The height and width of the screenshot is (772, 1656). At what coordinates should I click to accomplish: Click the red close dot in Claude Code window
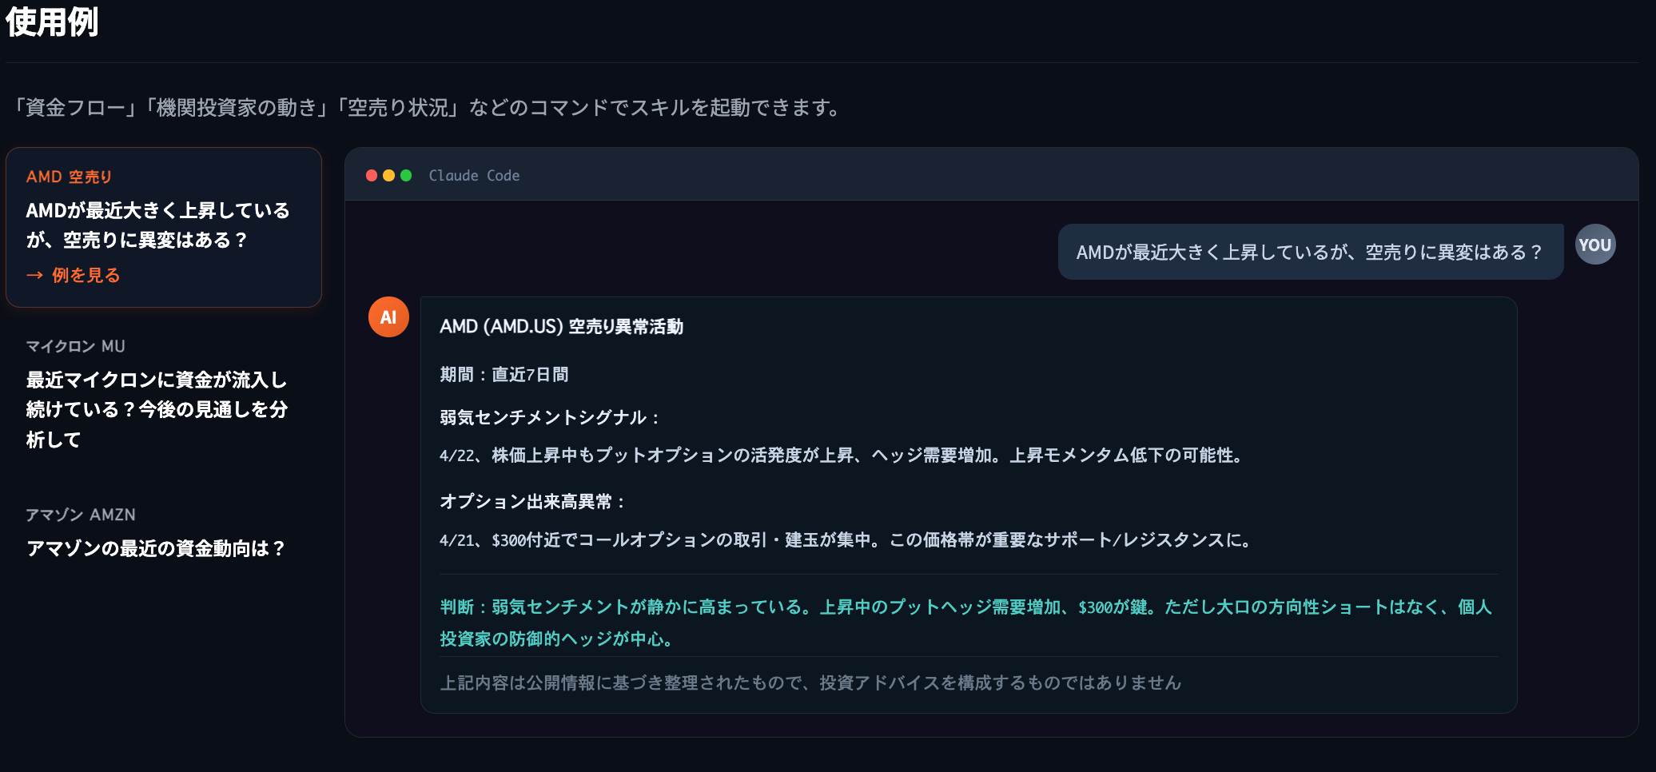point(372,175)
